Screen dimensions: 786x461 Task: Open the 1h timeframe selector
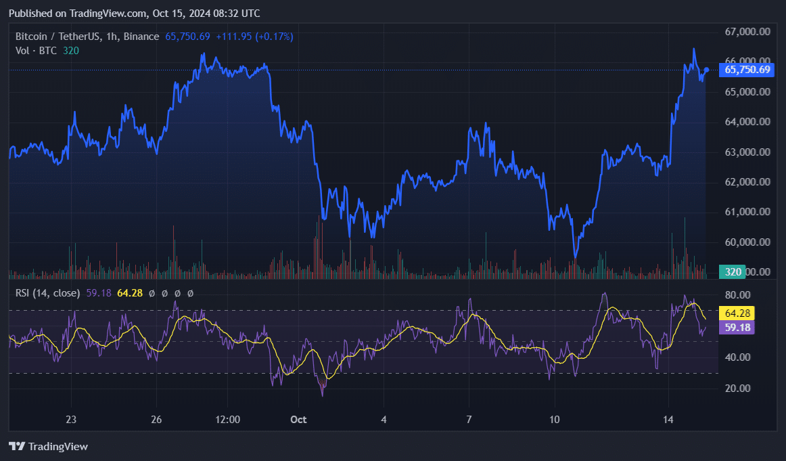click(111, 37)
